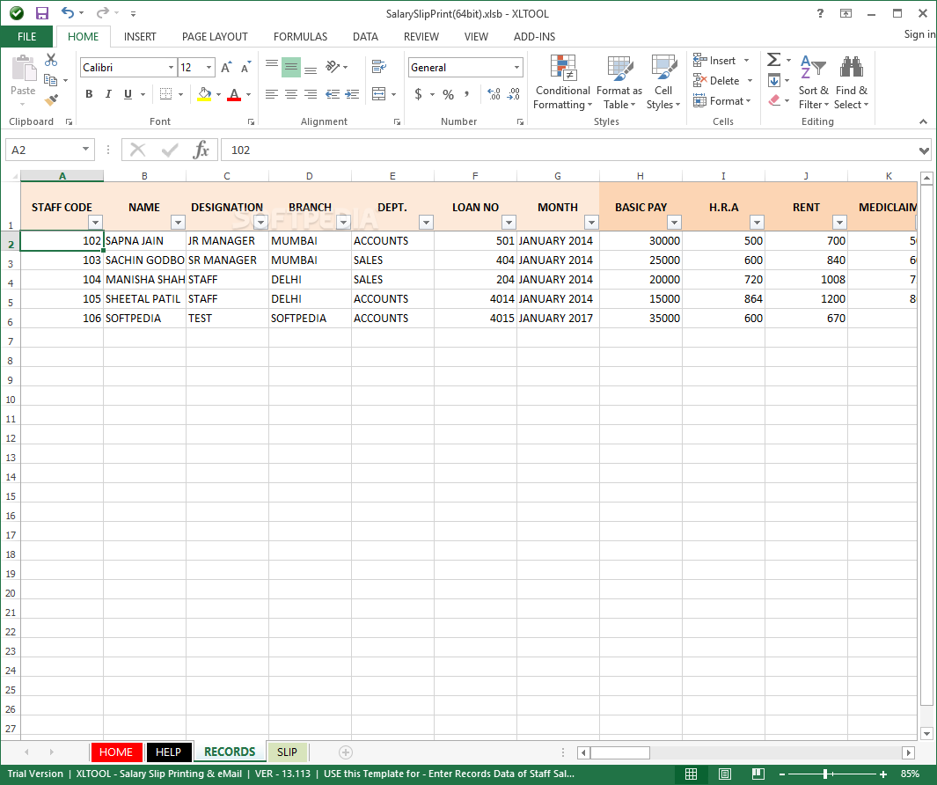Open Cell Styles gallery
Image resolution: width=937 pixels, height=785 pixels.
(663, 83)
